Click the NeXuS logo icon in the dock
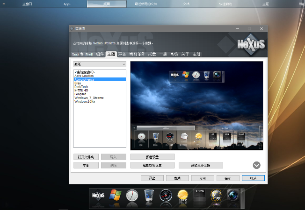 98,196
